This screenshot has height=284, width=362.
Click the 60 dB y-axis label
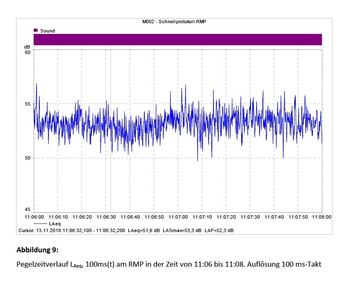click(27, 52)
